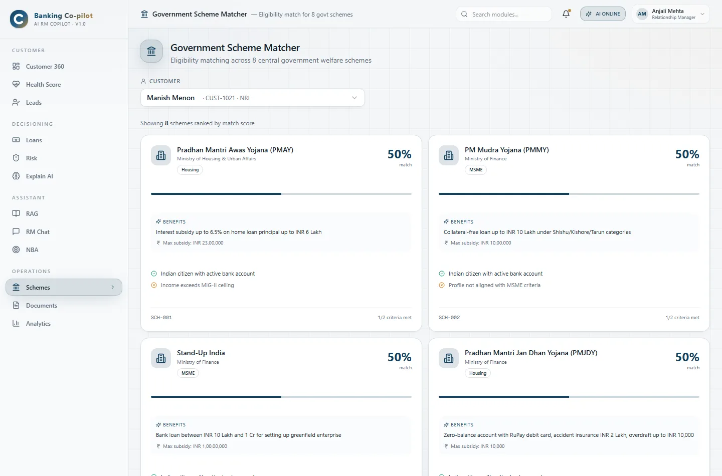Click the Stand-Up India scheme title
722x476 pixels.
[x=201, y=353]
